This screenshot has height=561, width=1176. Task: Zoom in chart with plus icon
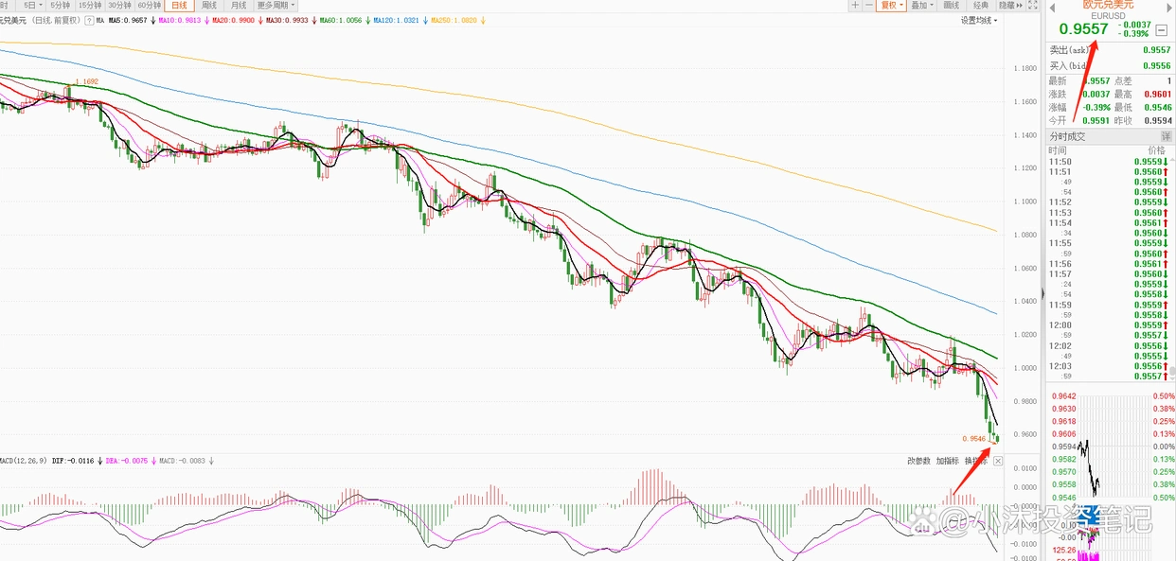tap(855, 5)
